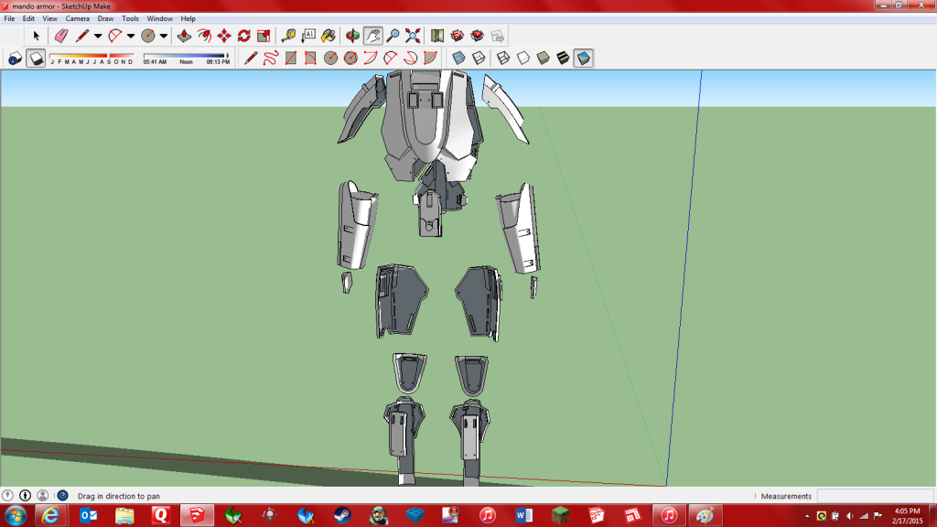Viewport: 937px width, 527px height.
Task: Click the Windows Start button
Action: [x=15, y=515]
